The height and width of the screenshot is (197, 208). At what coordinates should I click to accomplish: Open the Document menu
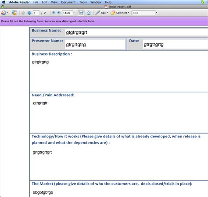(68, 2)
